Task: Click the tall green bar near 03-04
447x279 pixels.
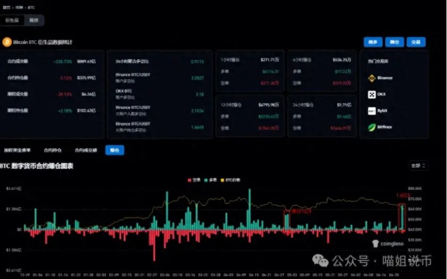Action: (x=167, y=211)
